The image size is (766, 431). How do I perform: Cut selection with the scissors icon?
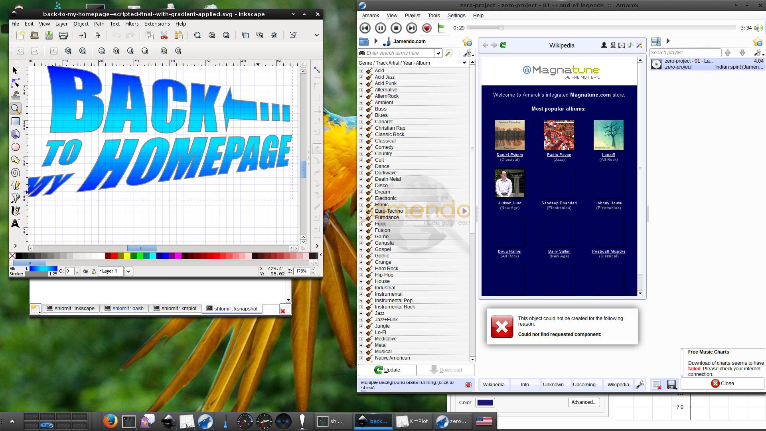pyautogui.click(x=164, y=35)
